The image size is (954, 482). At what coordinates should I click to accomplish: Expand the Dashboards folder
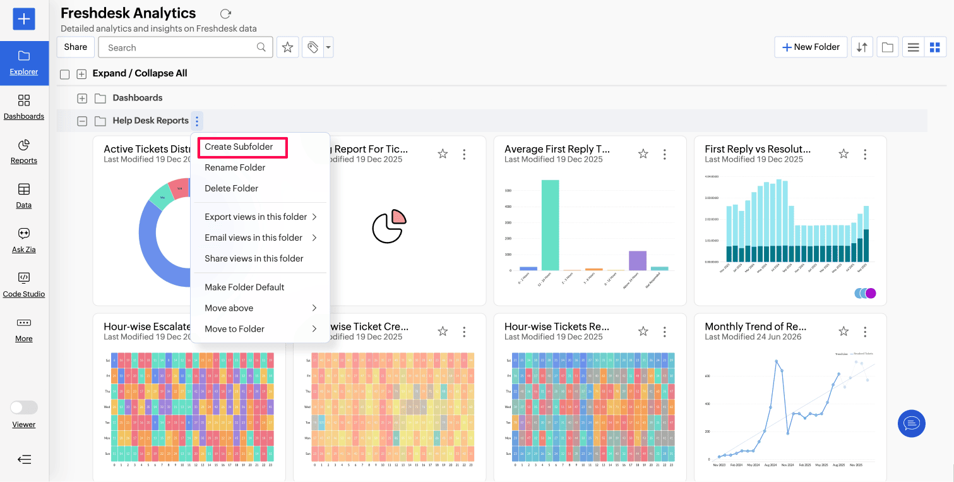(82, 99)
